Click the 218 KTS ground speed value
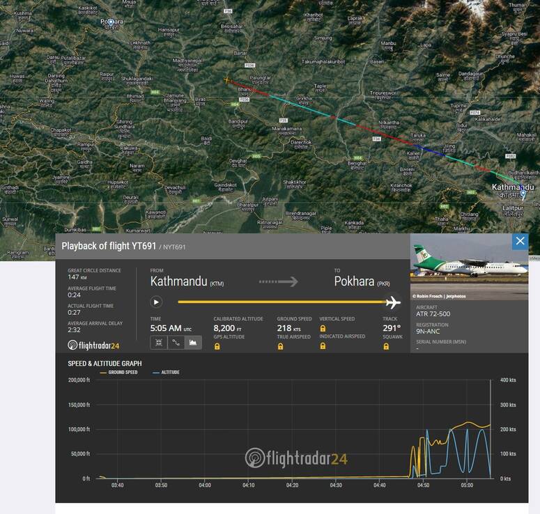 coord(288,328)
